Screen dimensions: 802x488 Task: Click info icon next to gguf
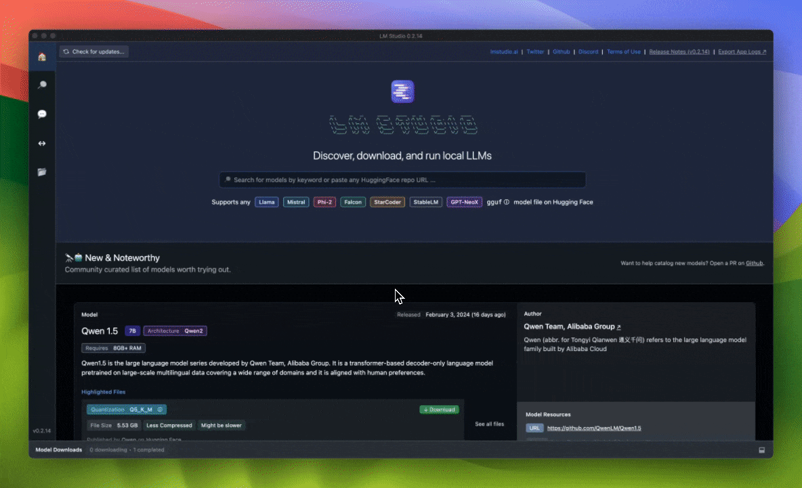point(507,202)
